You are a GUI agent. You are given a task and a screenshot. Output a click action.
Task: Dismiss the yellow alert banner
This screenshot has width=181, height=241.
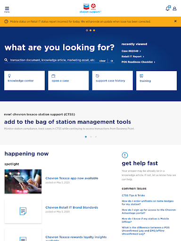175,21
